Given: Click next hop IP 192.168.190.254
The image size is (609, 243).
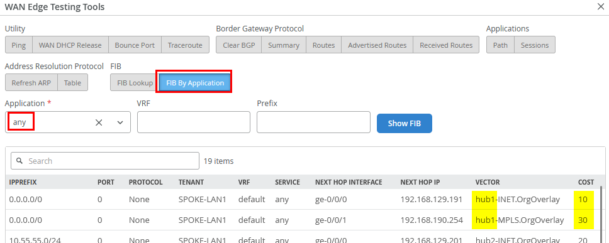Looking at the screenshot, I should pos(432,220).
